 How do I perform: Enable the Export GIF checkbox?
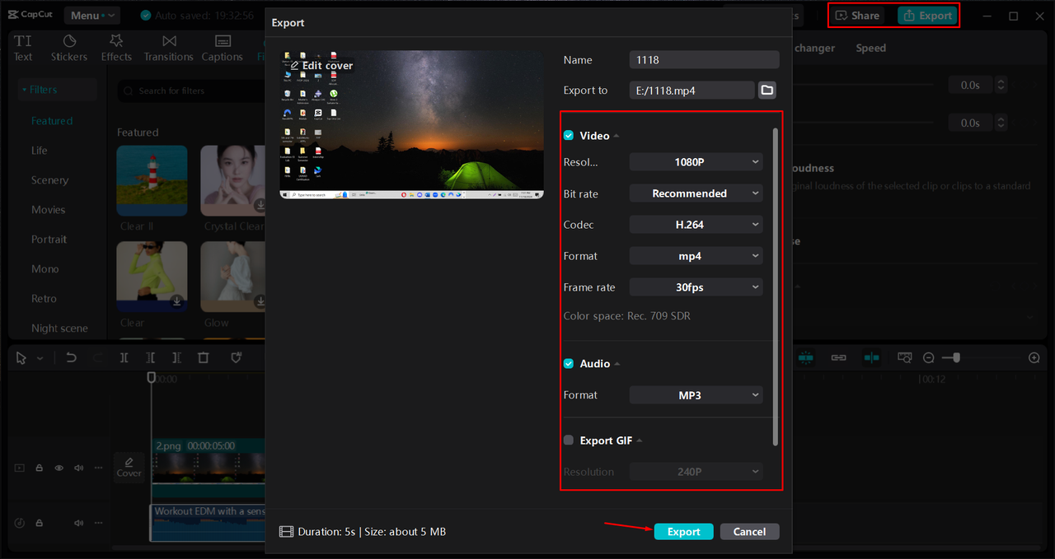pyautogui.click(x=569, y=440)
